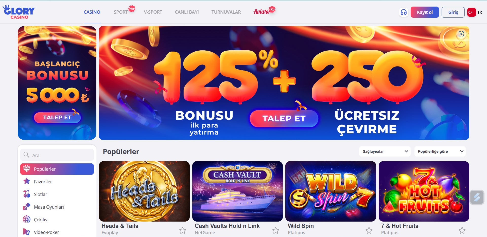Open live support headset icon
The width and height of the screenshot is (487, 237).
coord(404,12)
